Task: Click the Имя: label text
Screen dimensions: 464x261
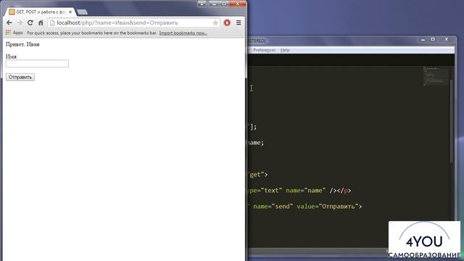Action: [12, 57]
